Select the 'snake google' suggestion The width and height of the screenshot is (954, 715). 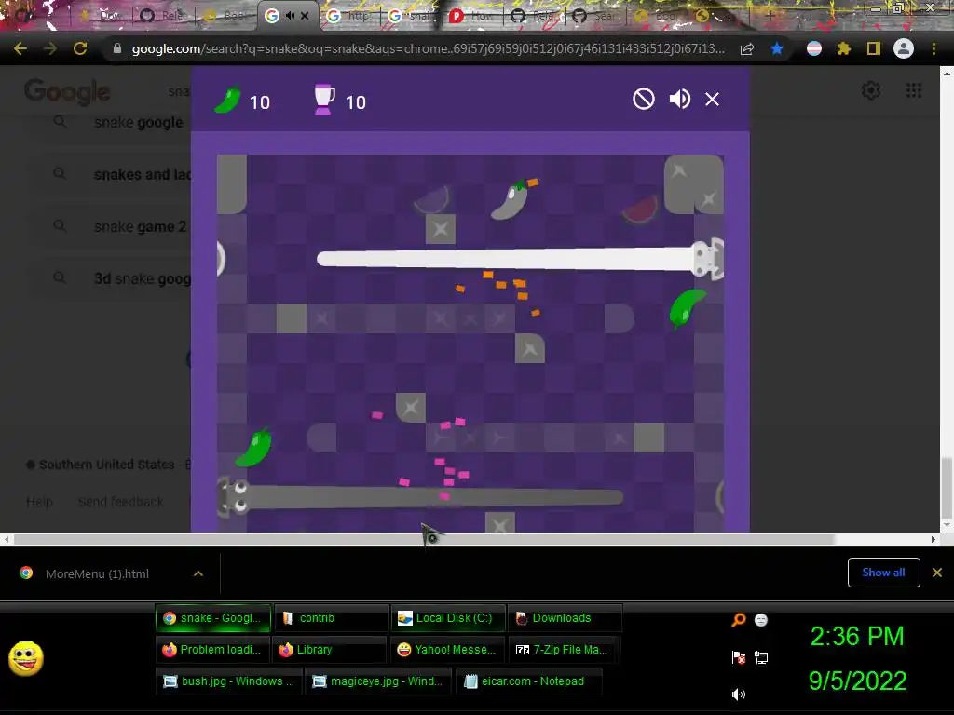(138, 122)
